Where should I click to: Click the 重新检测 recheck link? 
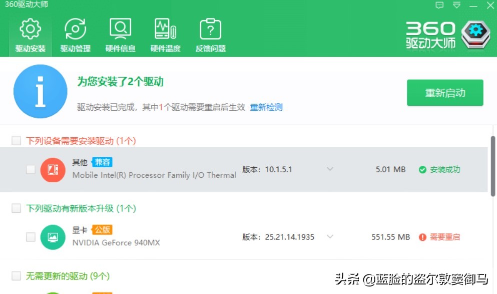coord(266,107)
